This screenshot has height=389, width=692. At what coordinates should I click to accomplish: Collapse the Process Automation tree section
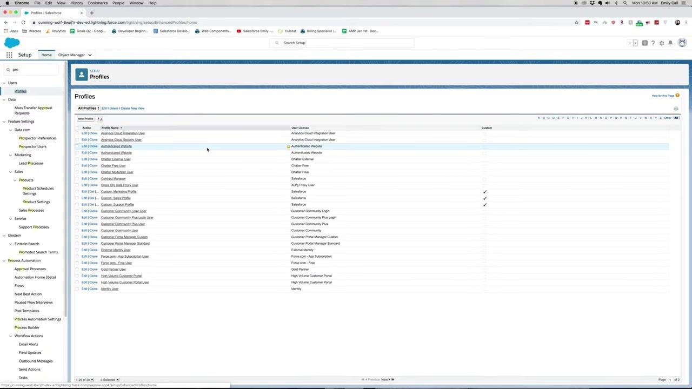4,260
